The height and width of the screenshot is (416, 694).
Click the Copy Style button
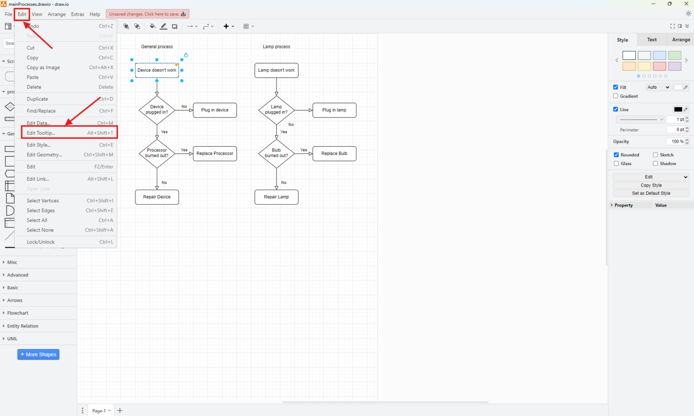(x=651, y=185)
